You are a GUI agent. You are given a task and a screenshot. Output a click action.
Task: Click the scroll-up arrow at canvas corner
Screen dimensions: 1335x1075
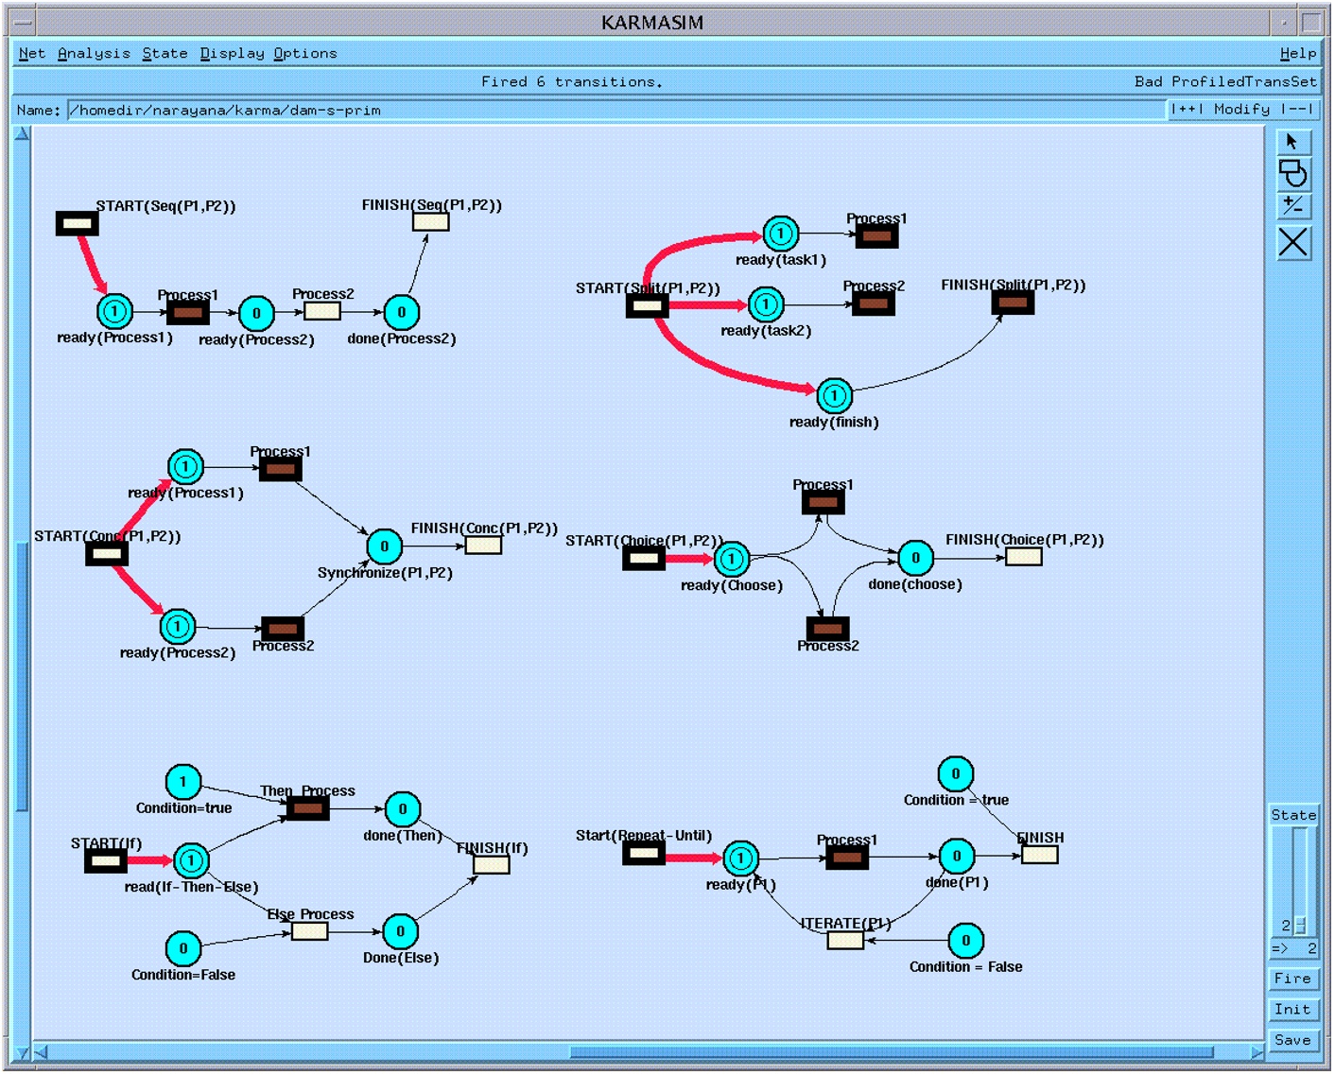[22, 133]
